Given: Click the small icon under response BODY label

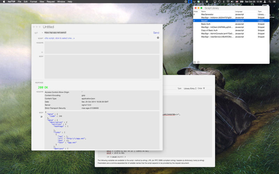Looking at the screenshot, I should pos(41,117).
